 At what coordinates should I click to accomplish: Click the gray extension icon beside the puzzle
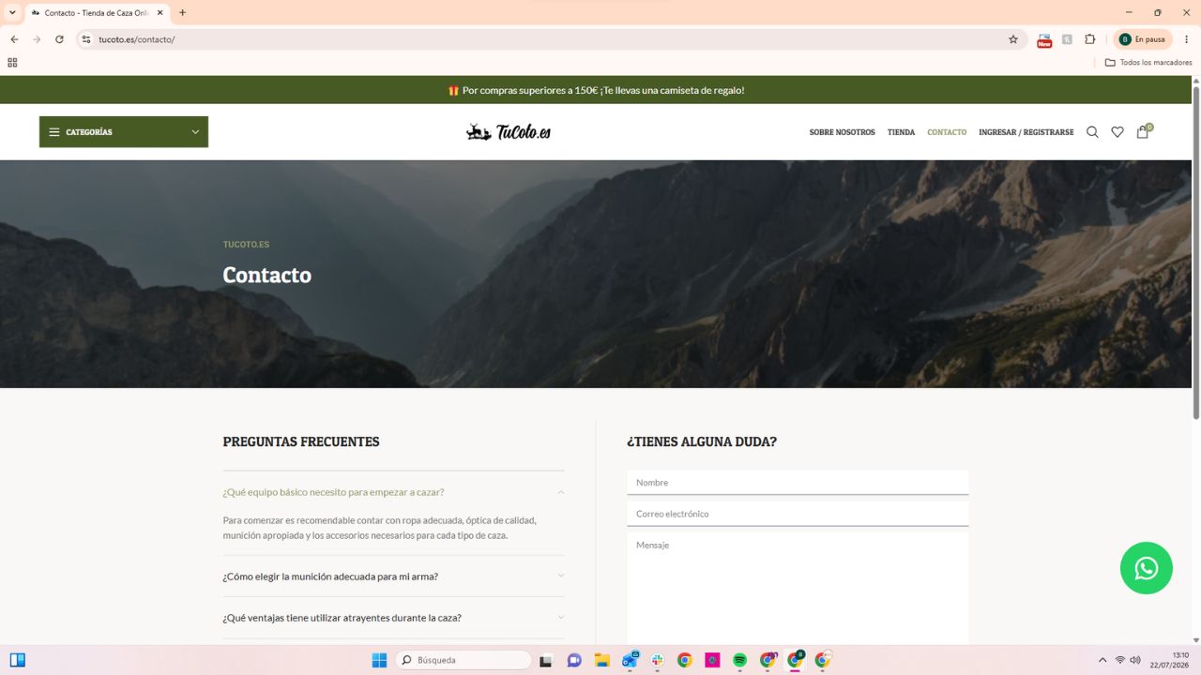pyautogui.click(x=1068, y=39)
